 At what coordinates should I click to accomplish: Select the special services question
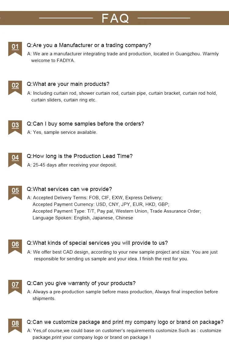[97, 243]
